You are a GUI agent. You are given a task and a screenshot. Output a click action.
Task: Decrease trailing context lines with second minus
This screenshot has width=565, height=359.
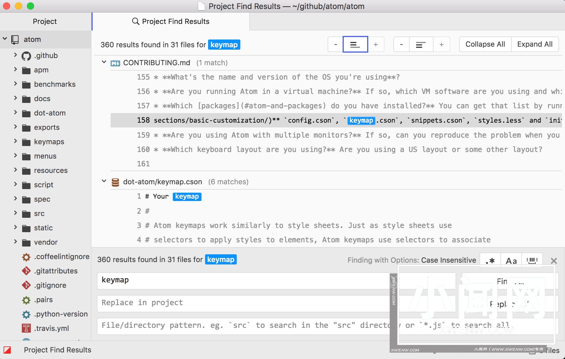[x=401, y=45]
